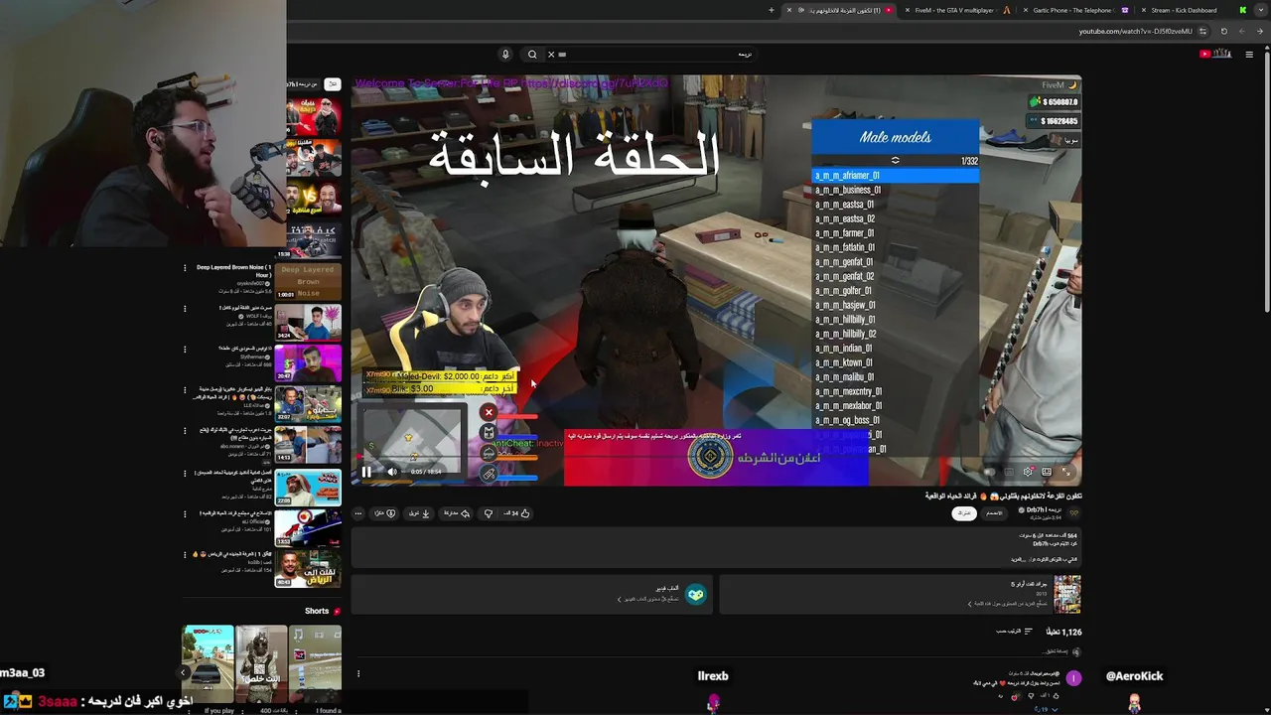
Task: Click the Join button beside Subscribe
Action: [993, 512]
